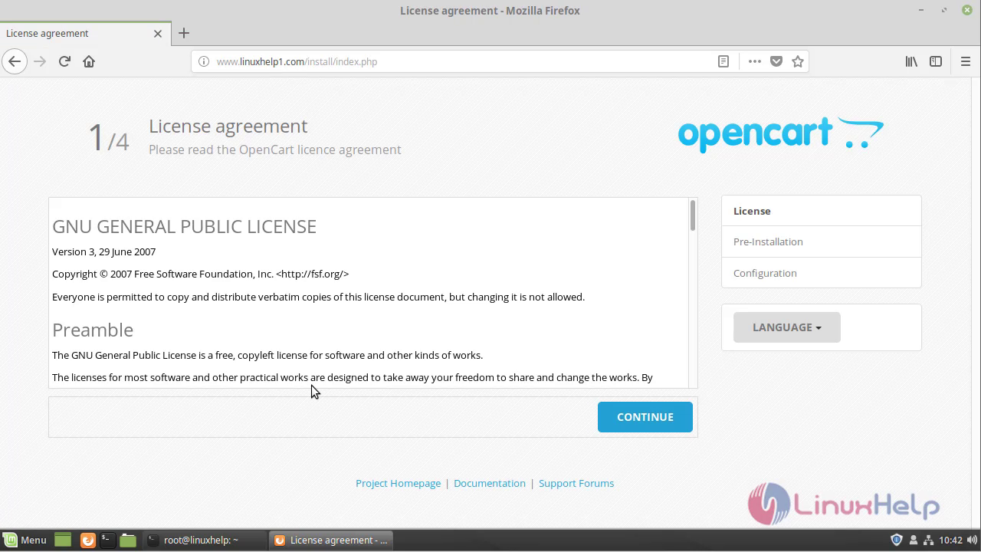Reload the current page
The height and width of the screenshot is (552, 981).
coord(64,61)
